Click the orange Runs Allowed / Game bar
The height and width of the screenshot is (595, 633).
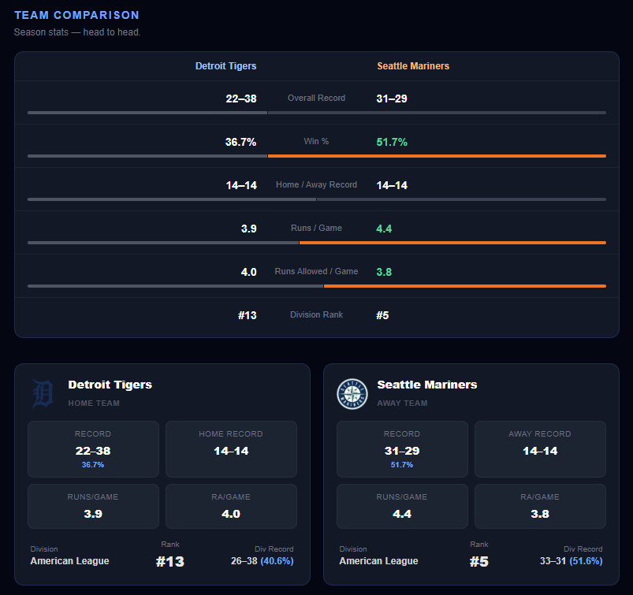click(464, 286)
